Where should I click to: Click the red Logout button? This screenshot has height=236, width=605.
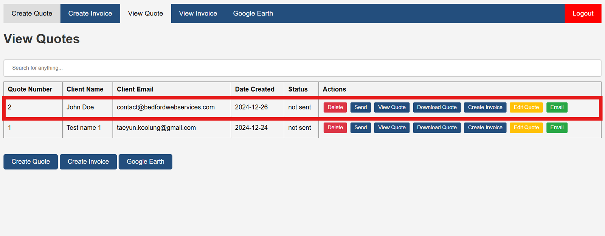click(583, 13)
